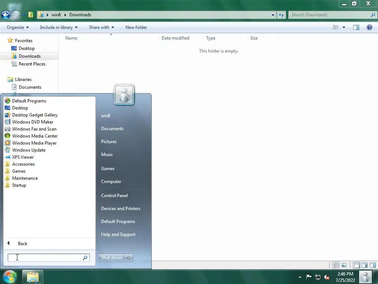Open Windows Fax and Scan
Screen dimensions: 378x284
34,129
